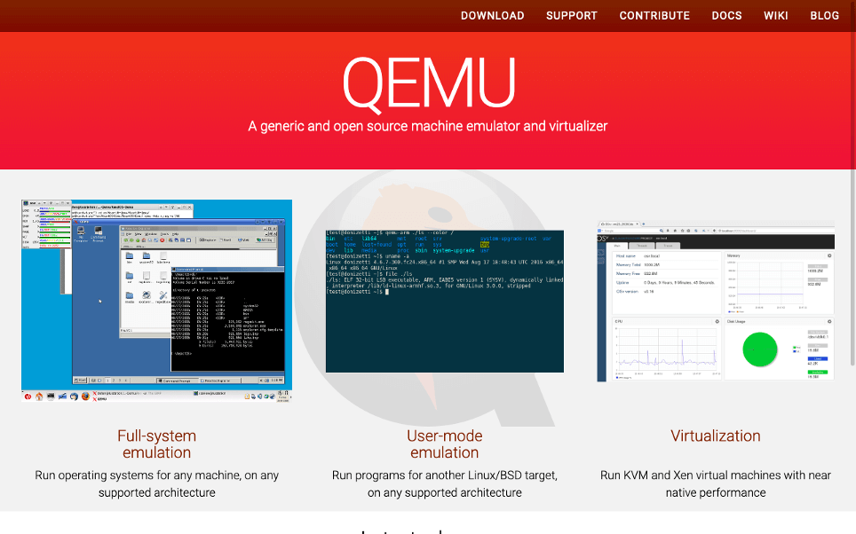Click the Full-system emulation heading
The height and width of the screenshot is (534, 856).
(x=156, y=444)
